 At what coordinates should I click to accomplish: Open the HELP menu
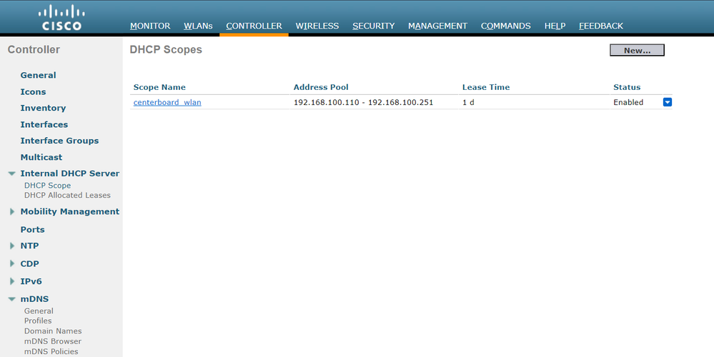tap(555, 26)
